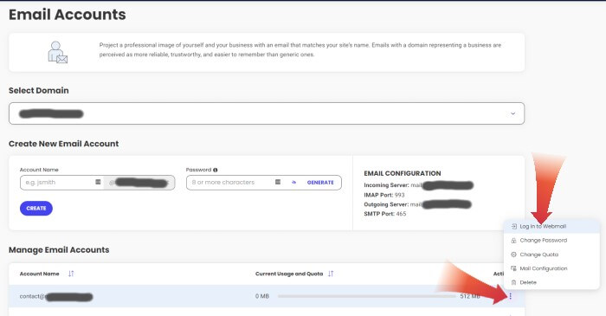Choose Change Password from menu
606x316 pixels.
tap(551, 241)
